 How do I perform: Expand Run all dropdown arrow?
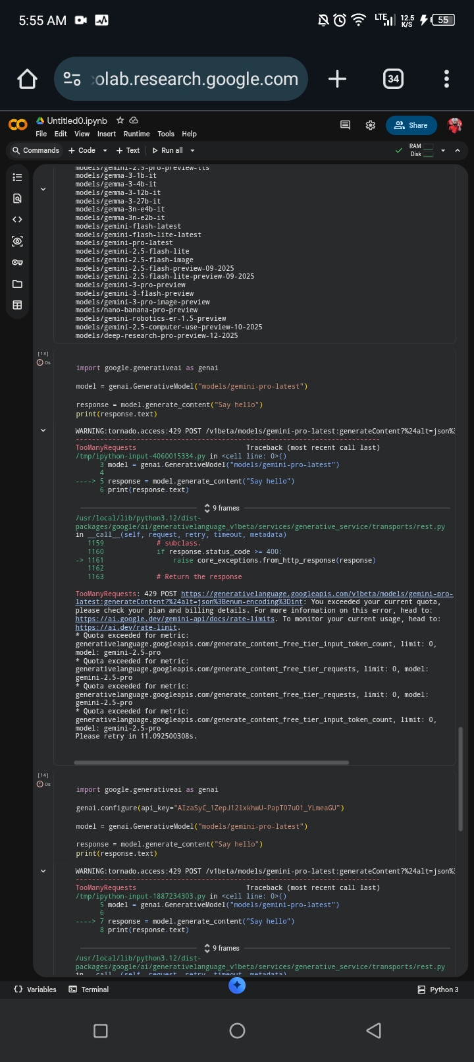click(192, 150)
